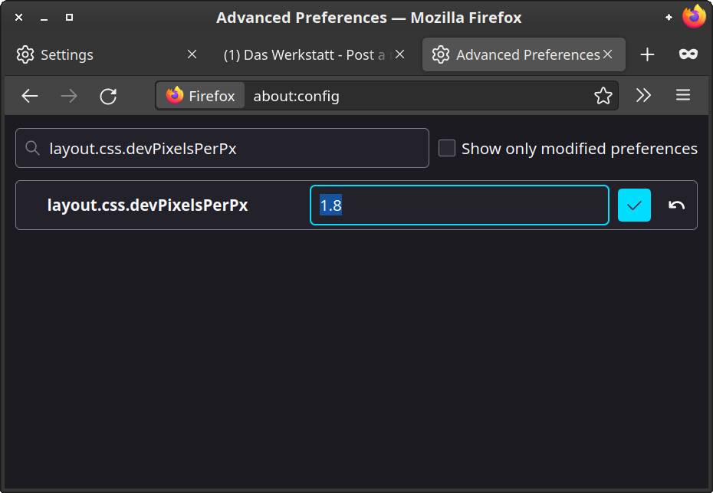Expand the toolbar overflow chevron menu

point(643,96)
